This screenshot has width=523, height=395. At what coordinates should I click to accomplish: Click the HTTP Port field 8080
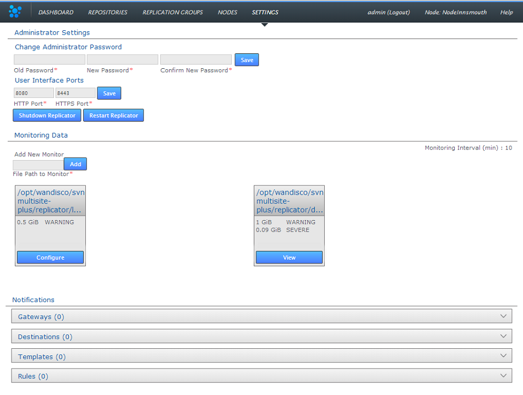click(34, 93)
